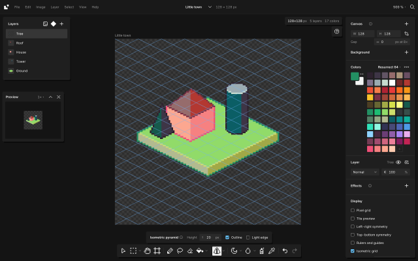
Task: Click the undo arrow
Action: [x=285, y=251]
